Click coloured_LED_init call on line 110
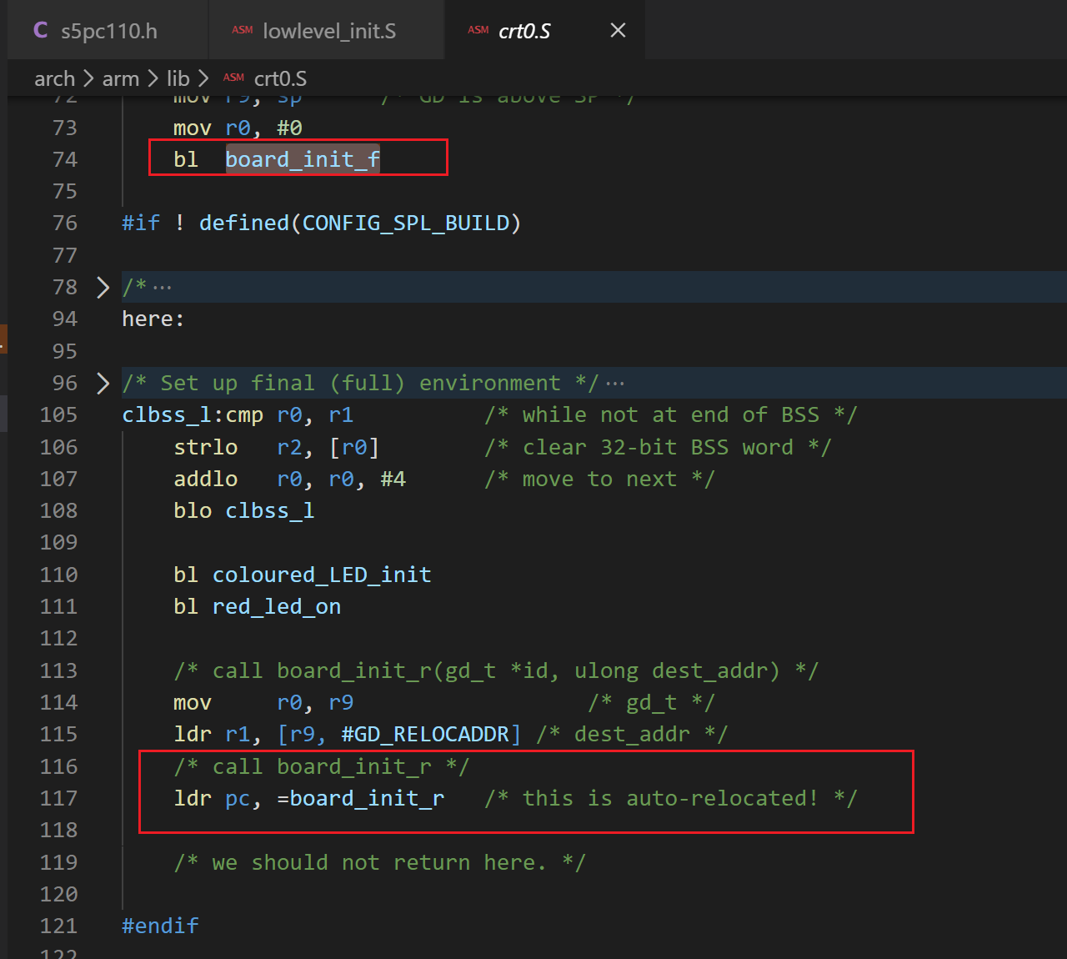Image resolution: width=1067 pixels, height=959 pixels. [x=322, y=575]
